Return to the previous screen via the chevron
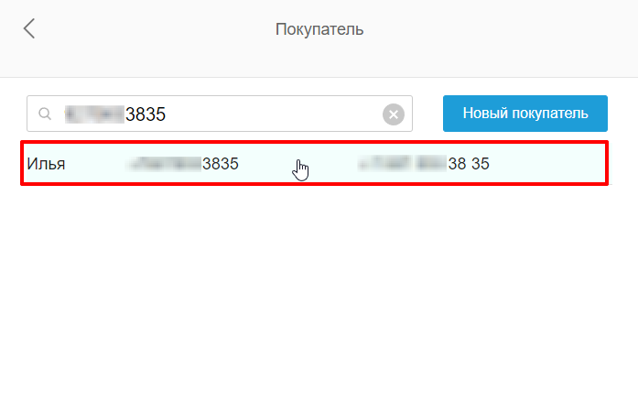Image resolution: width=638 pixels, height=402 pixels. point(29,28)
